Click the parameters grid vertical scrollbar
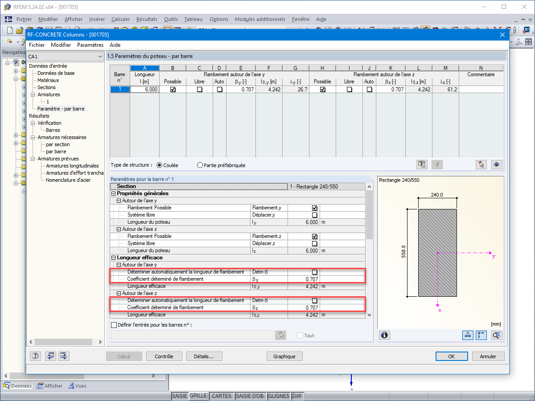The height and width of the screenshot is (401, 535). 369,250
